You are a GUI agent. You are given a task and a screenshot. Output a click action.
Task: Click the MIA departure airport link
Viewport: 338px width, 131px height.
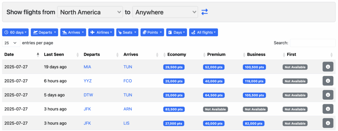87,67
